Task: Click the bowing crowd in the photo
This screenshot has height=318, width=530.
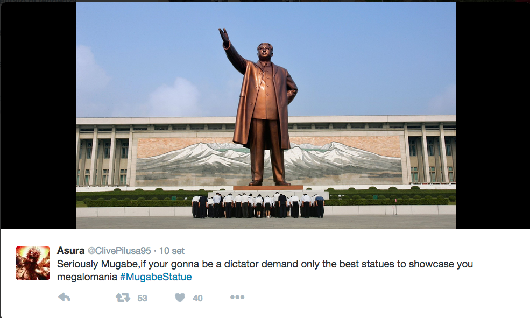Action: [x=258, y=206]
